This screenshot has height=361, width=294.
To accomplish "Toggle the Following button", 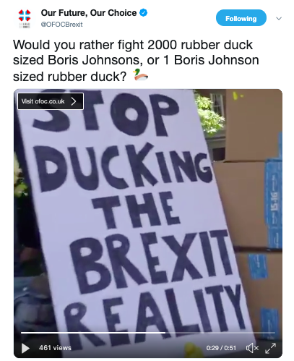I will (x=241, y=18).
